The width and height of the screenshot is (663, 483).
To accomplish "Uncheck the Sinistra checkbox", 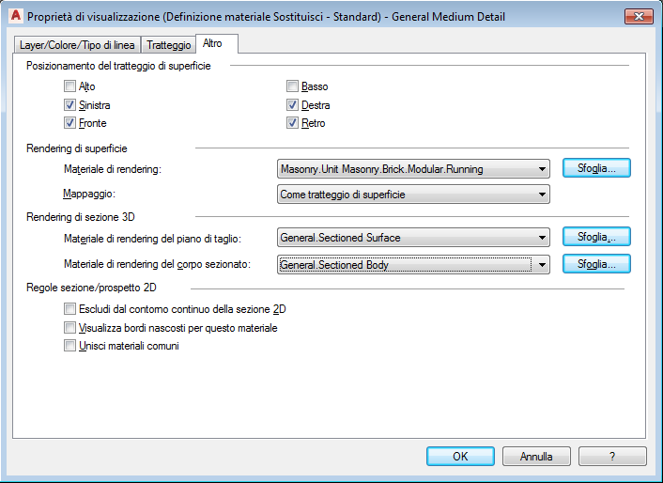I will [69, 105].
